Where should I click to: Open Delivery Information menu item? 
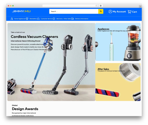click(x=82, y=19)
